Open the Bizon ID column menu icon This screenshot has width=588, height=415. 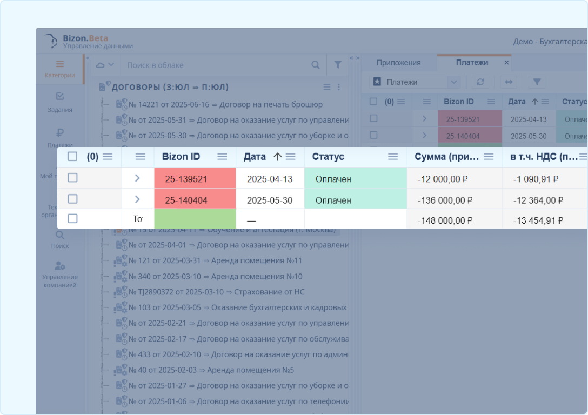coord(222,157)
